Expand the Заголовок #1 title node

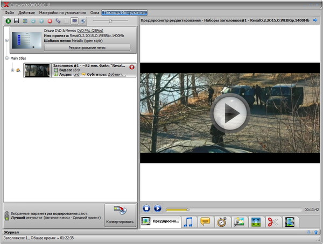(x=12, y=70)
